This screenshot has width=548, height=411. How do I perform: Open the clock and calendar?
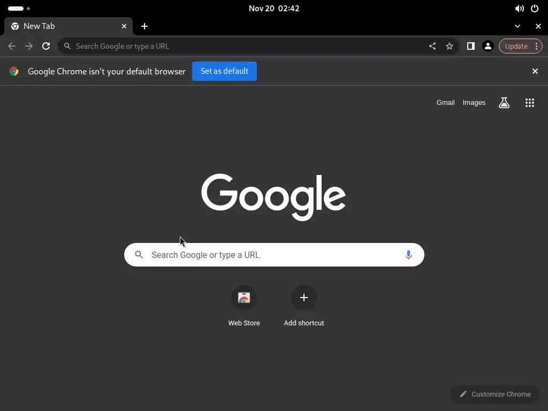[274, 9]
